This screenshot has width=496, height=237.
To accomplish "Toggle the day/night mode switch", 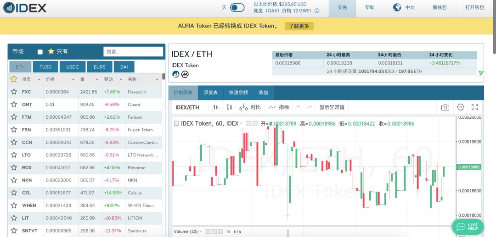I will (x=237, y=8).
